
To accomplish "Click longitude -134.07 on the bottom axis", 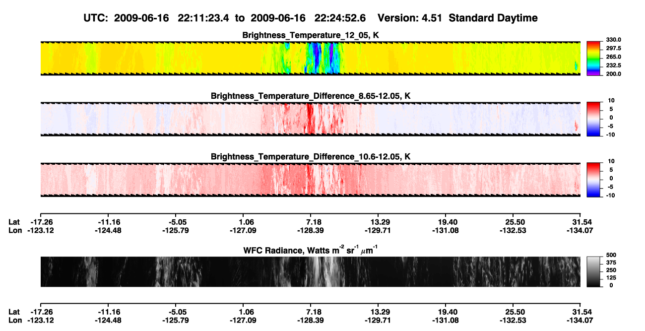I will pyautogui.click(x=580, y=320).
